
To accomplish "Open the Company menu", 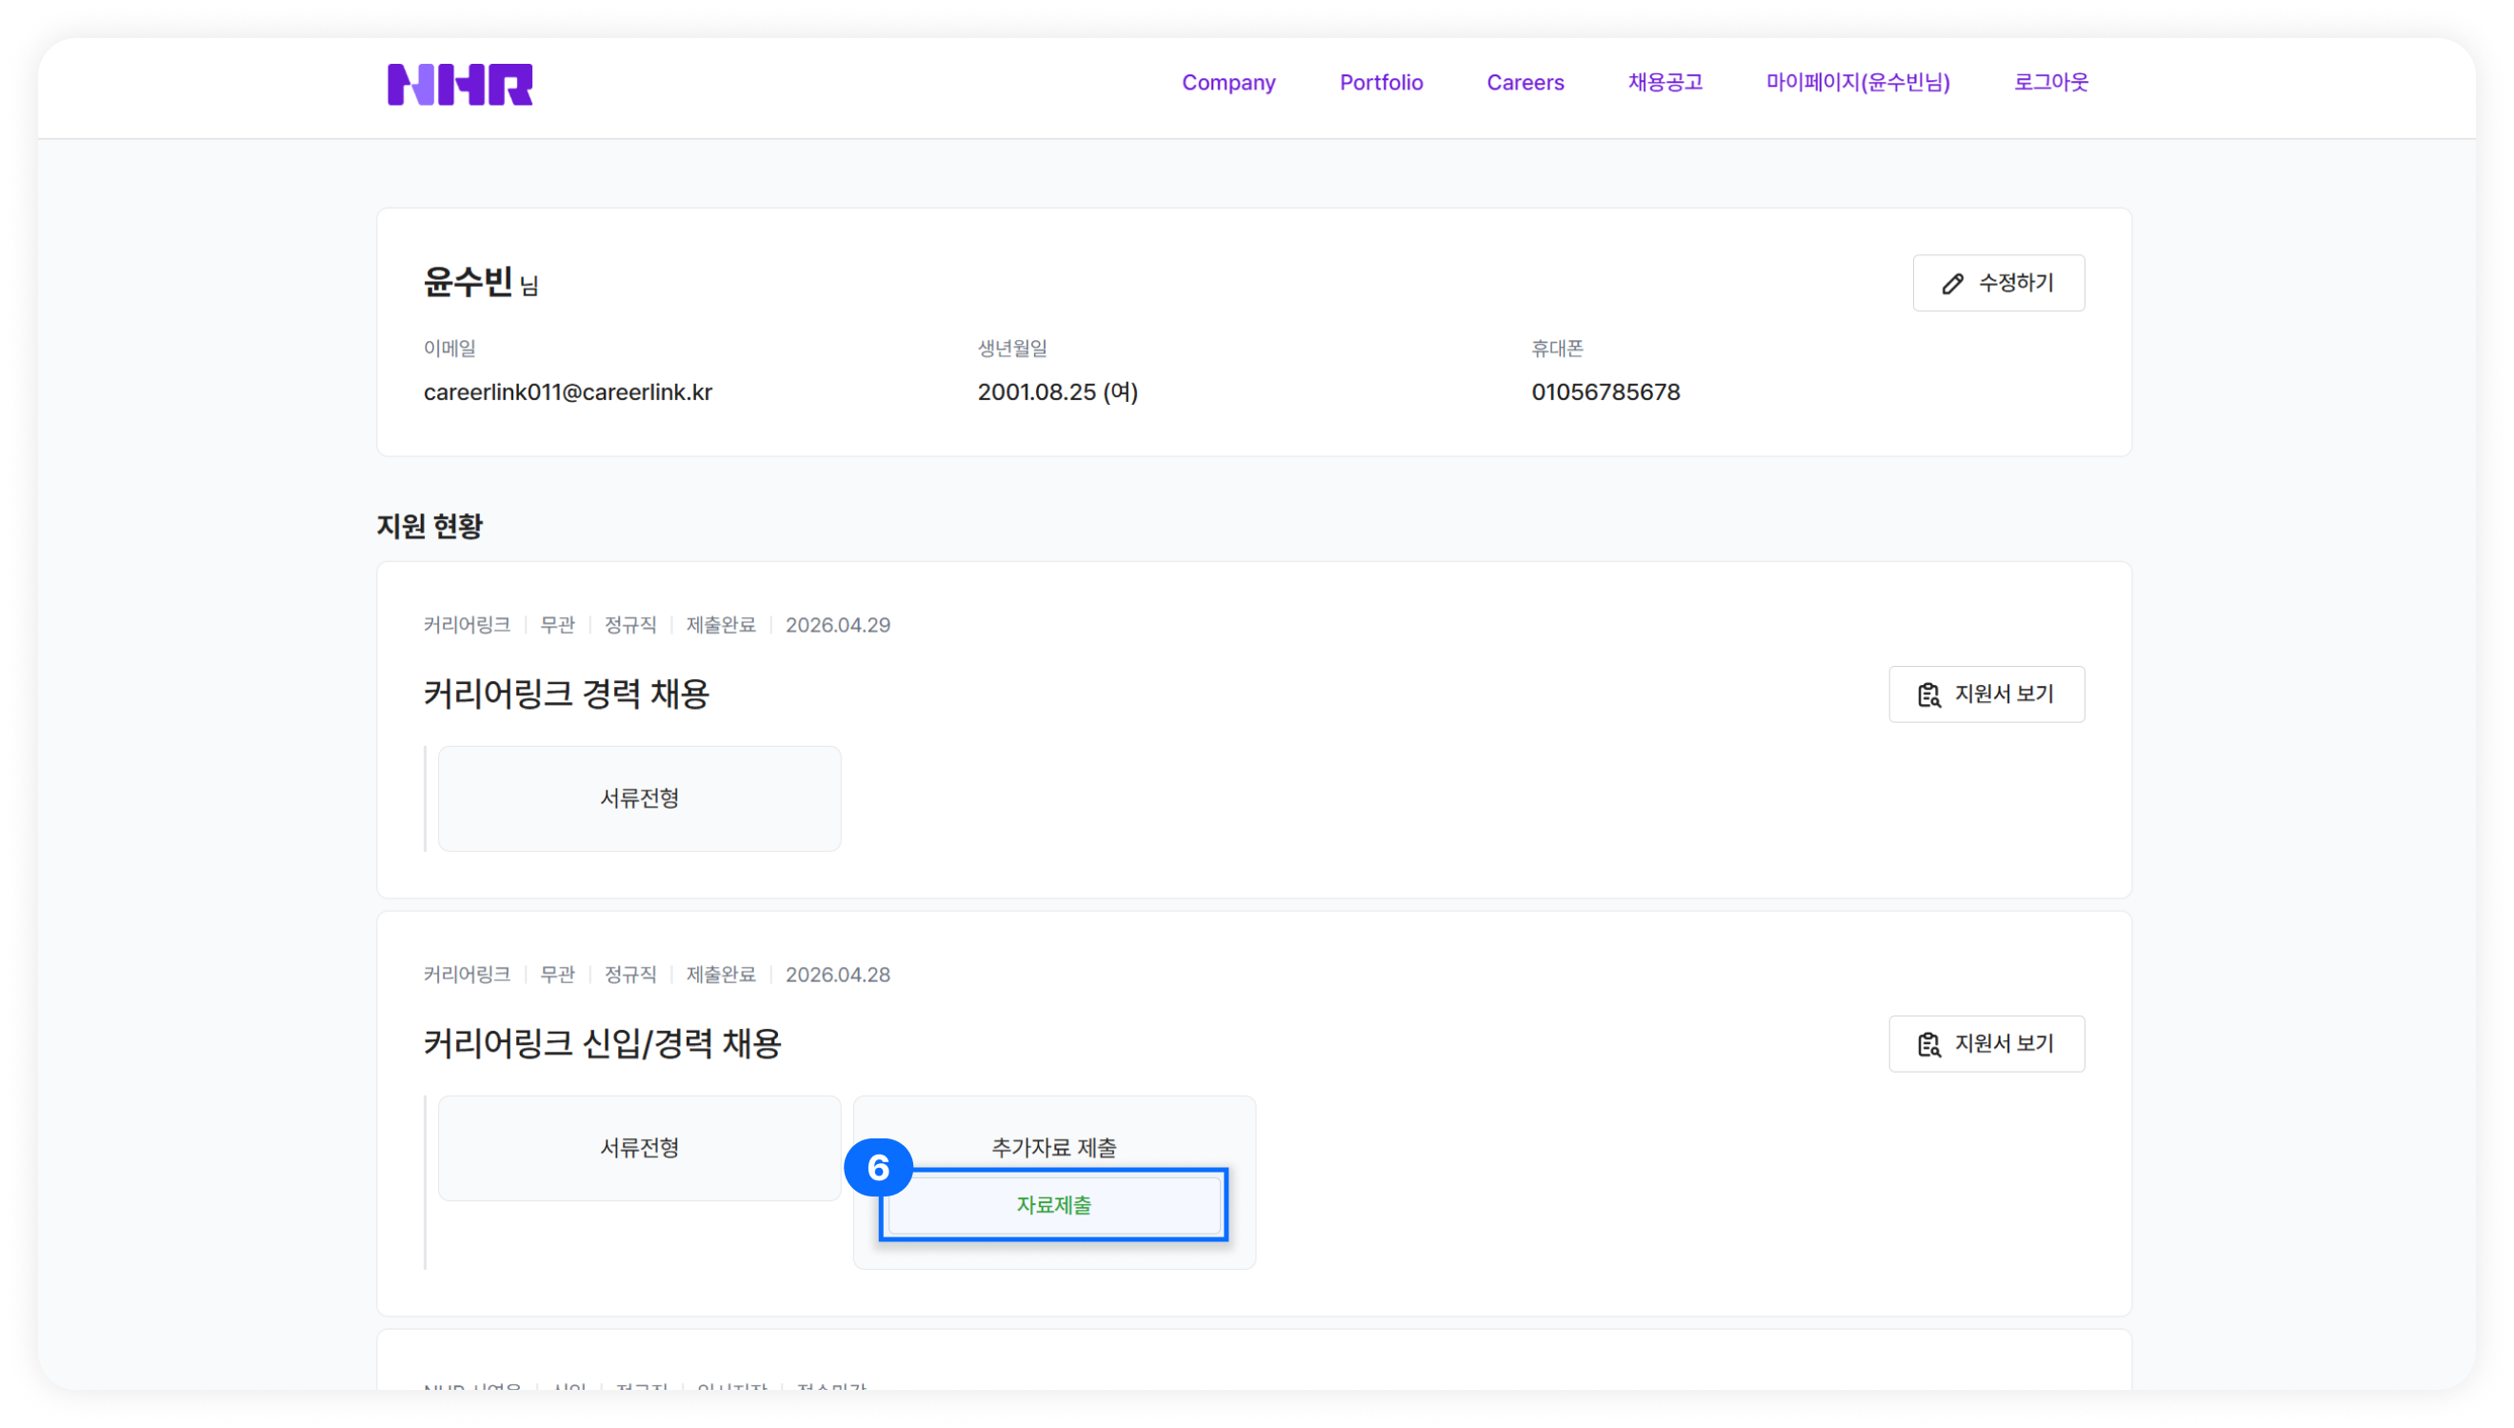I will 1228,82.
